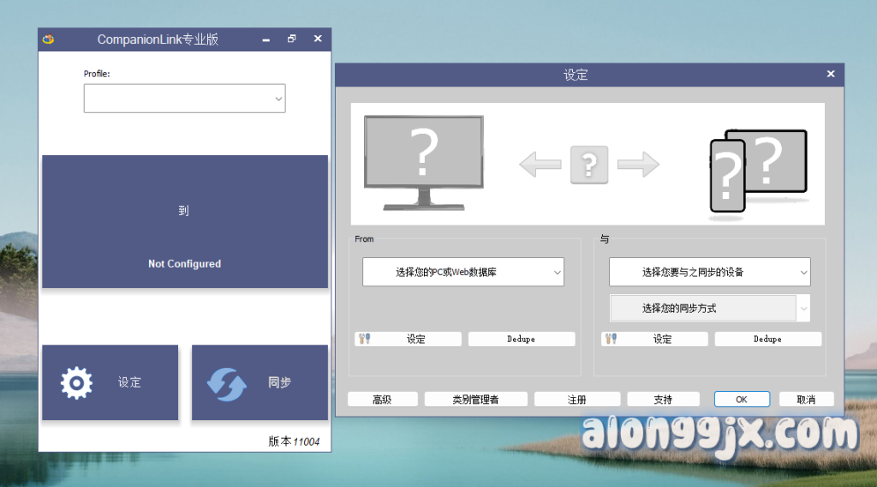Screen dimensions: 877x487
Task: Expand the 选择您的PC或Web数据库 dropdown
Action: pyautogui.click(x=462, y=272)
